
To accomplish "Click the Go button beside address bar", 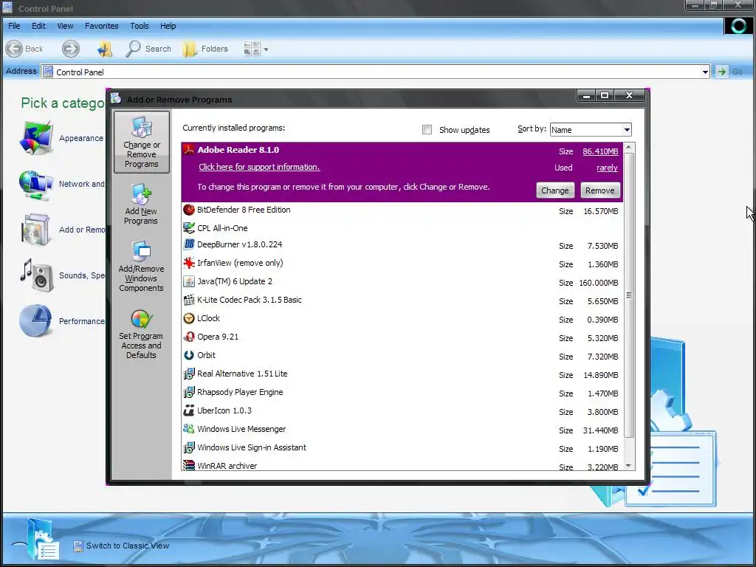I will point(729,72).
